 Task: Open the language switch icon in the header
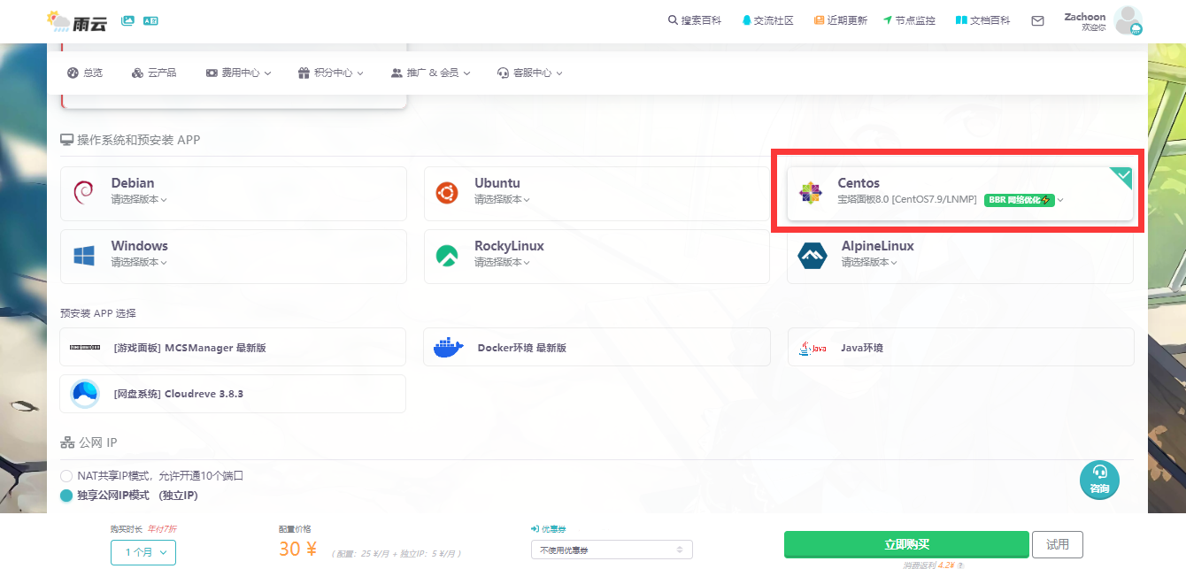coord(150,20)
